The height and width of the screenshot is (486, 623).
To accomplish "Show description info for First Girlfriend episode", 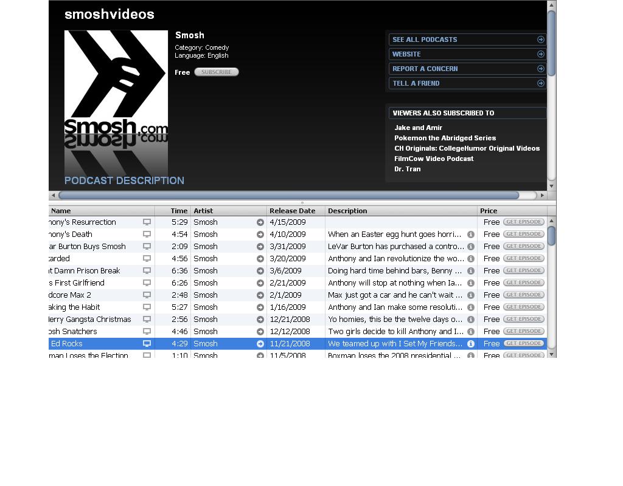I will [x=471, y=283].
